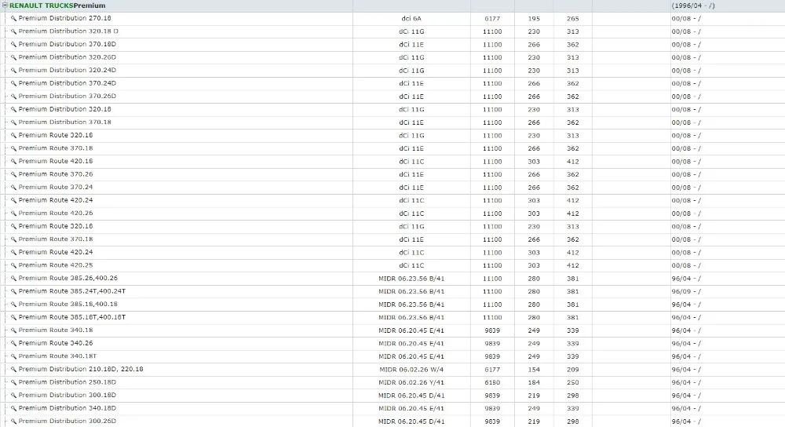Open magnifier icon for Premium Distribution 370.24D
785x427 pixels.
13,84
